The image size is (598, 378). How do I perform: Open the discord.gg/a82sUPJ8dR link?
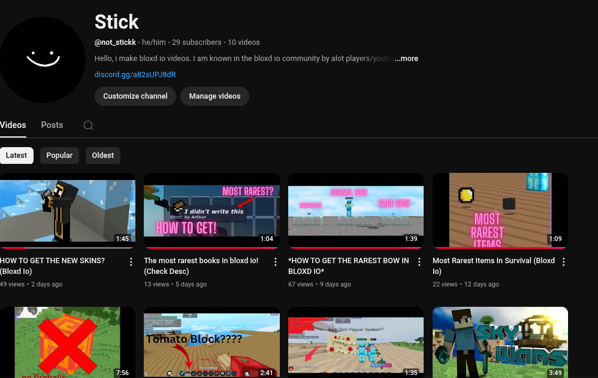pos(135,75)
